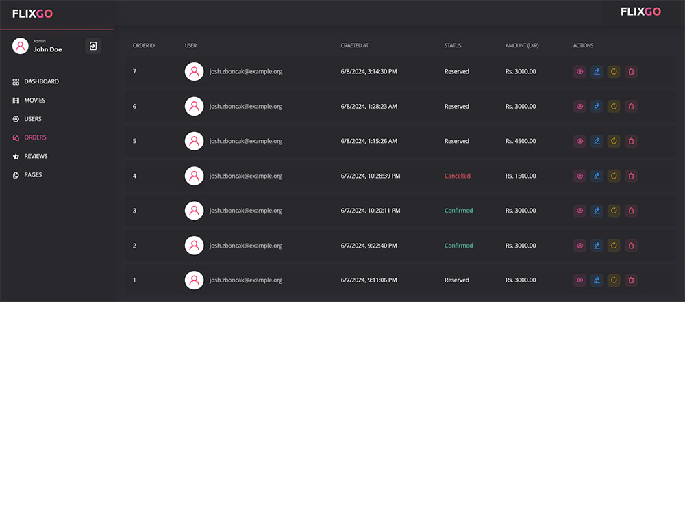Click the User column header
The image size is (685, 513).
point(191,45)
